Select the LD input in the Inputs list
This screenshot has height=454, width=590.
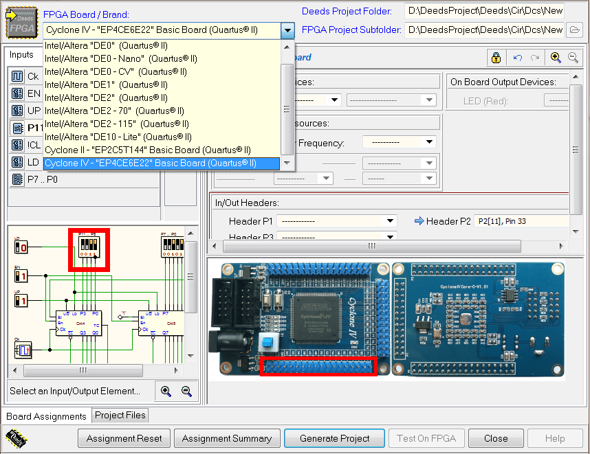pos(25,162)
